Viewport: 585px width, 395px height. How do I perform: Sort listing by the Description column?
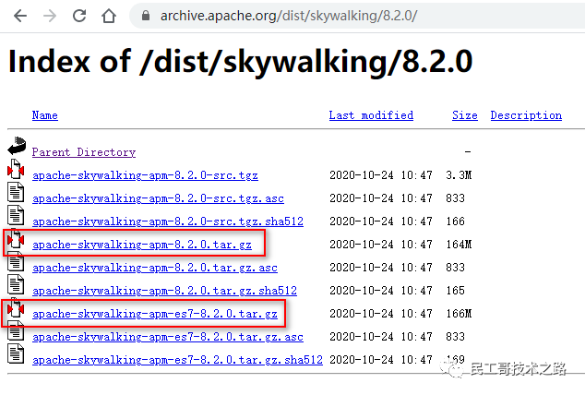[526, 115]
